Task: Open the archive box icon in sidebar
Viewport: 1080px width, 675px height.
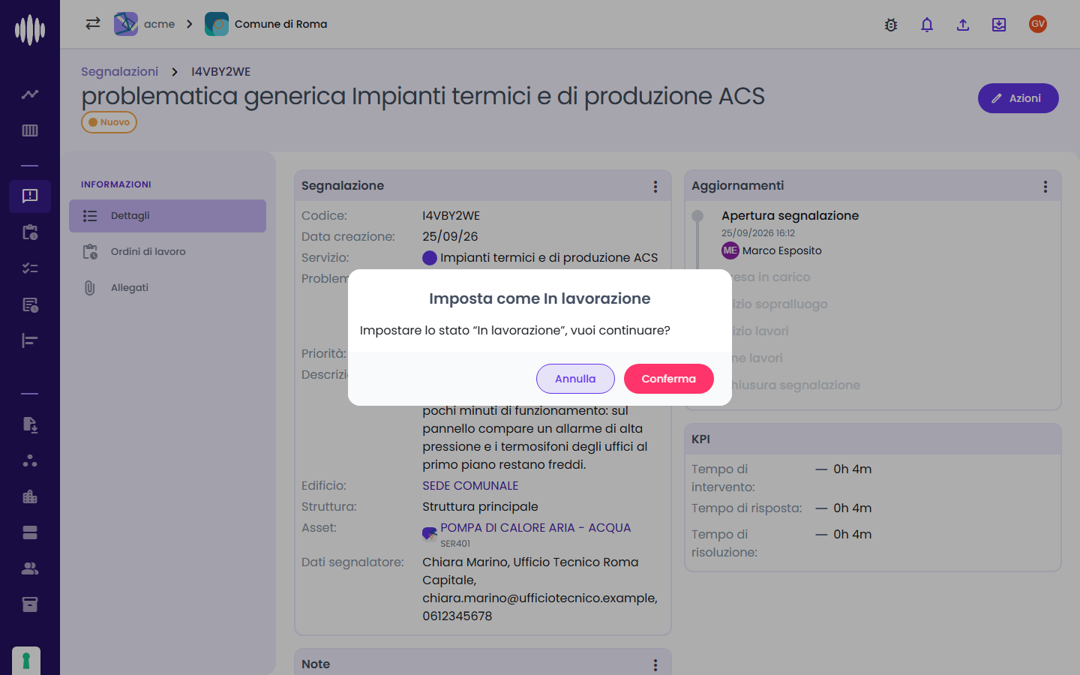Action: click(30, 604)
